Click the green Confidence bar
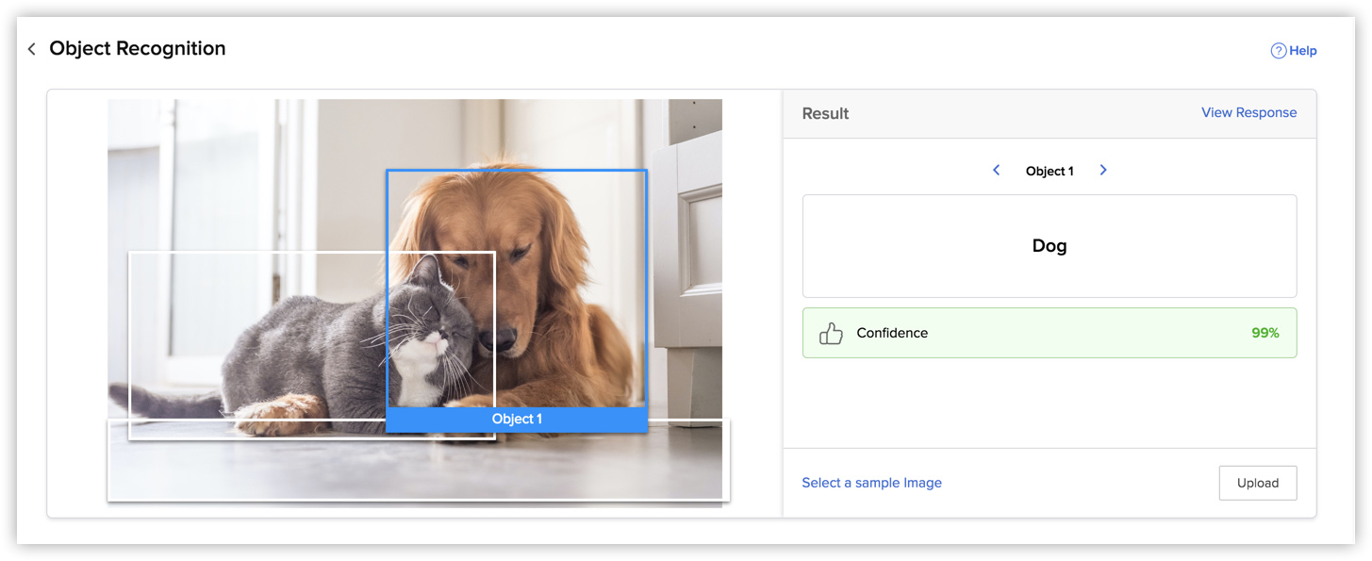The height and width of the screenshot is (561, 1372). [1050, 333]
